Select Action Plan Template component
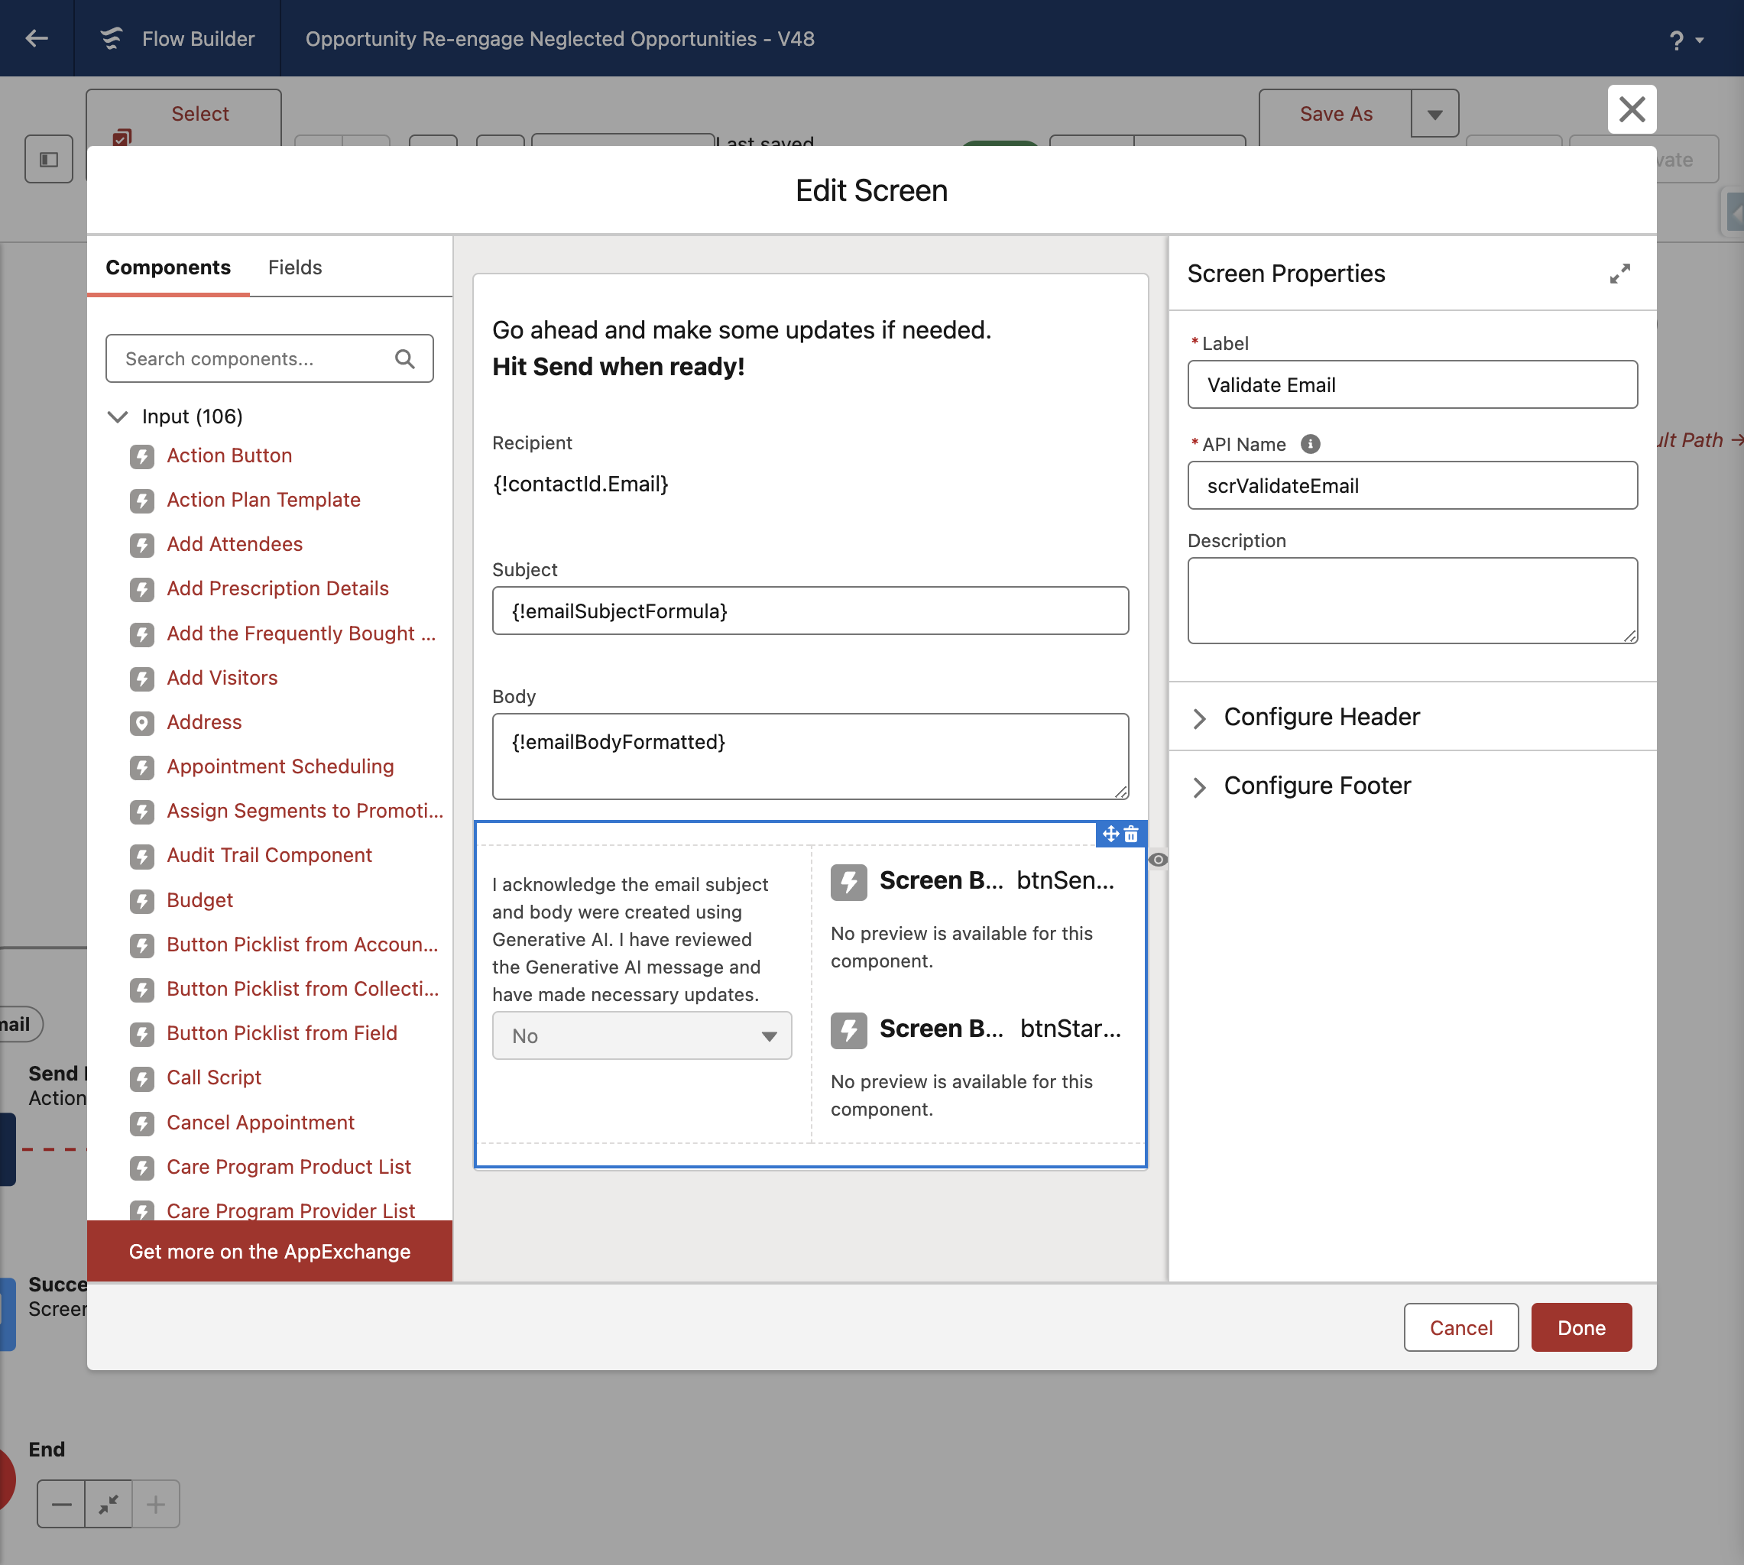Screen dimensions: 1744x1565 [263, 500]
